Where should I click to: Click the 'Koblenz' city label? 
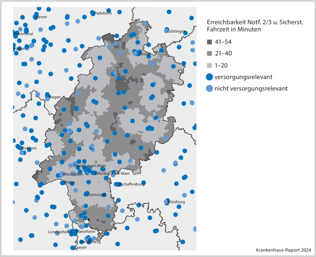(29, 148)
